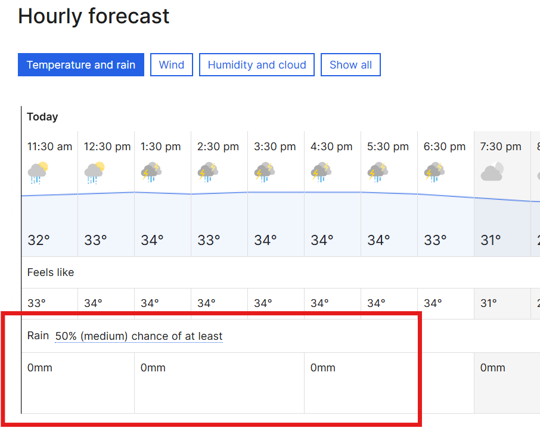540x428 pixels.
Task: Click the 5:30 pm thunderstorm icon
Action: point(377,173)
